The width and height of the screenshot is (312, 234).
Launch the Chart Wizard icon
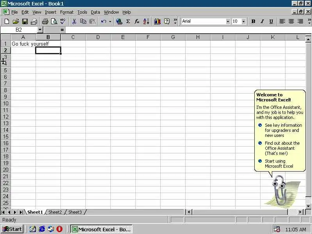pos(157,21)
